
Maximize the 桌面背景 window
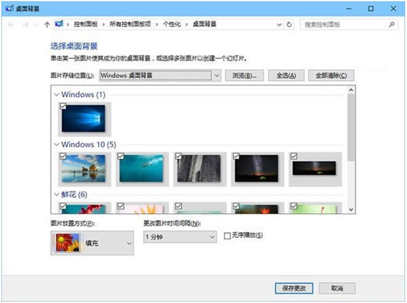(371, 9)
